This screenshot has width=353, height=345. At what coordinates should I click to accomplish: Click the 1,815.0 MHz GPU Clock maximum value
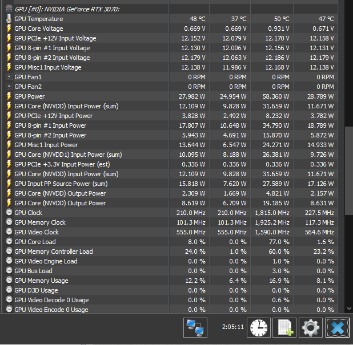pos(272,213)
